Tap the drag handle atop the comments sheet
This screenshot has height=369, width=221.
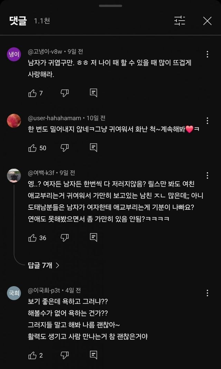(110, 6)
